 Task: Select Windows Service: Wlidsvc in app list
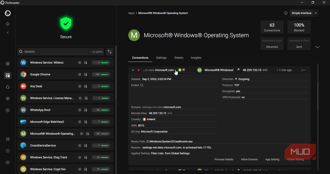pos(66,63)
